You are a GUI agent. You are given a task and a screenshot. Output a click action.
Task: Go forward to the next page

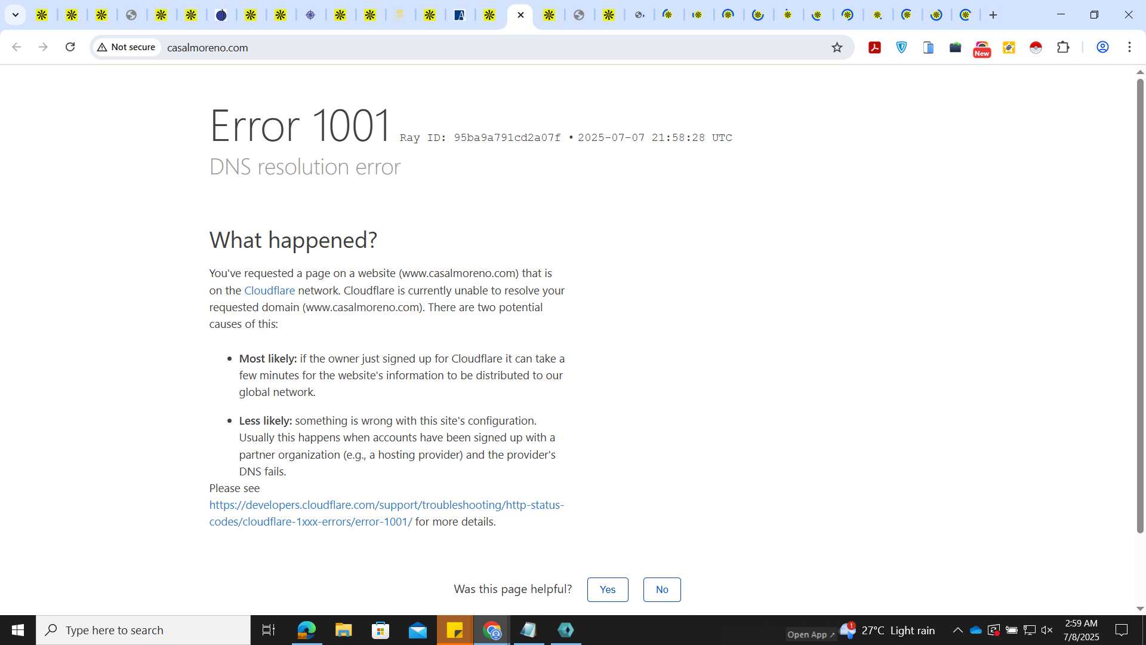click(x=43, y=47)
